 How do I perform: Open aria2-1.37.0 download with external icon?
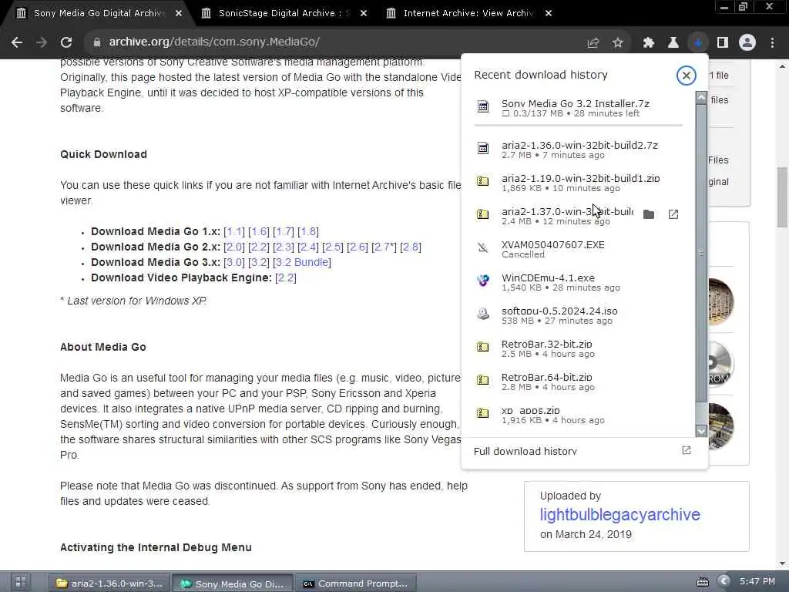[x=673, y=214]
